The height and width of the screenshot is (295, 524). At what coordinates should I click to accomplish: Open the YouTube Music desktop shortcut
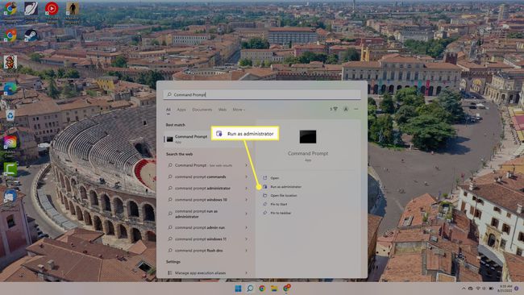(x=52, y=9)
